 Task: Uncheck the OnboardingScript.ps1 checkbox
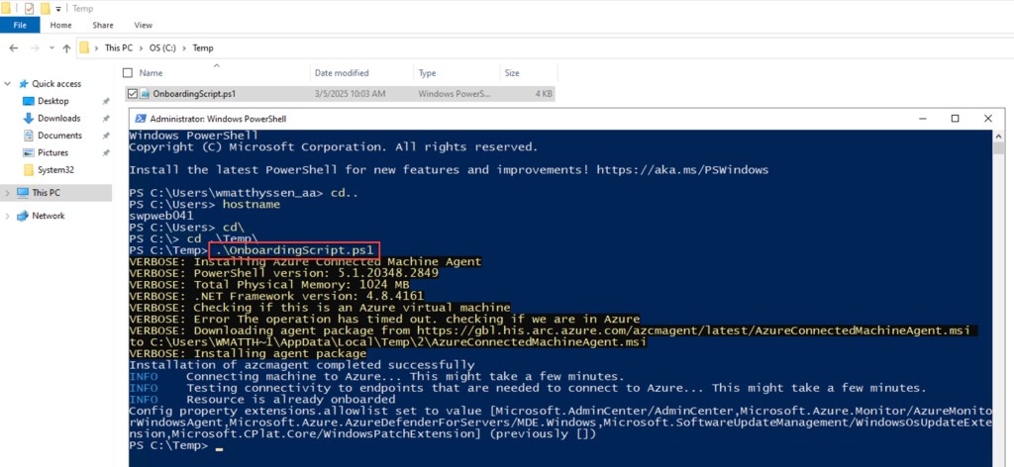132,93
